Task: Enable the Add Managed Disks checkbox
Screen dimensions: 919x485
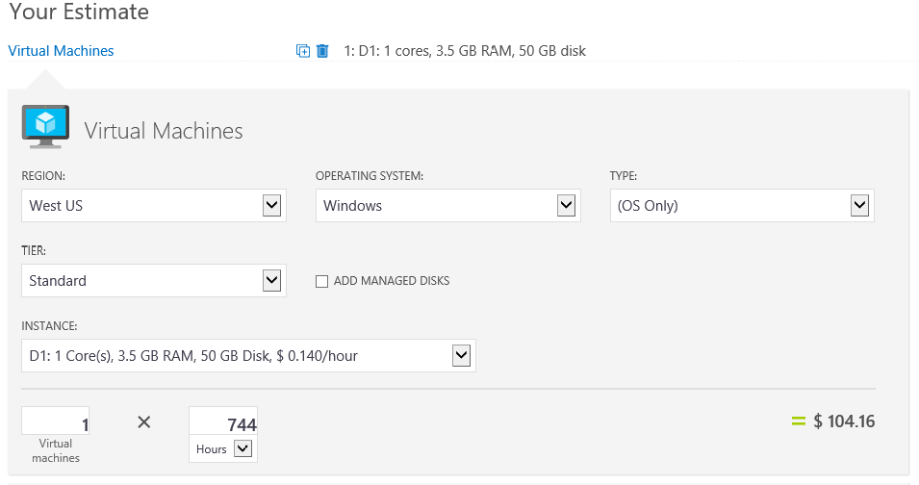Action: point(322,281)
